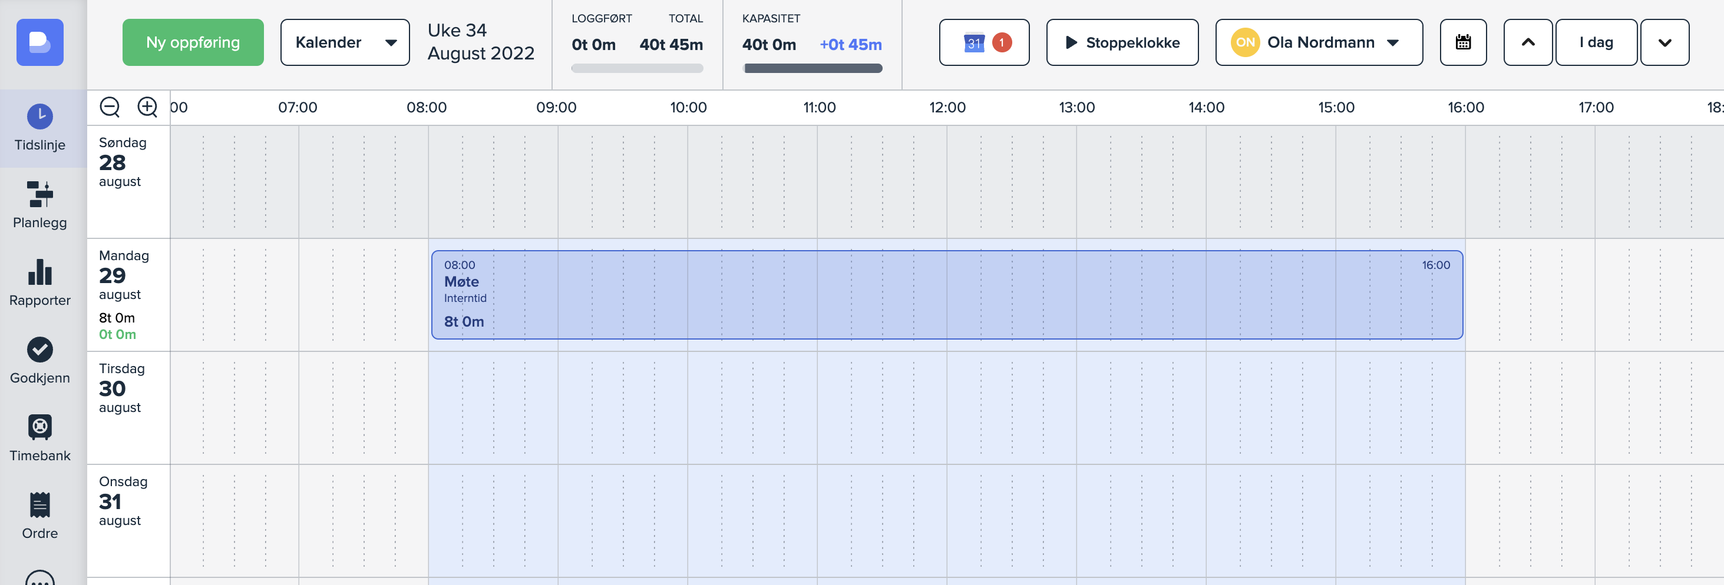This screenshot has width=1724, height=585.
Task: Open the Timebank section
Action: (40, 437)
